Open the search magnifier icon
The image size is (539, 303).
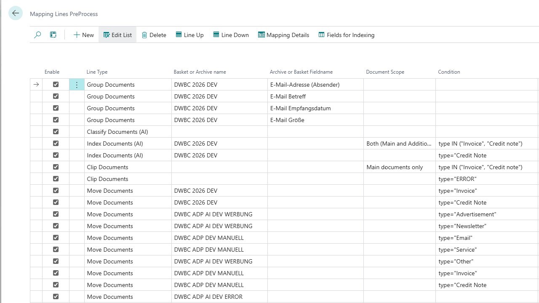(x=37, y=35)
